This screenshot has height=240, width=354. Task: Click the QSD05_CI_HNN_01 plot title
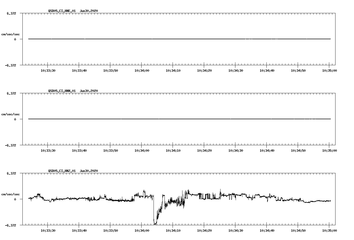tap(73, 91)
